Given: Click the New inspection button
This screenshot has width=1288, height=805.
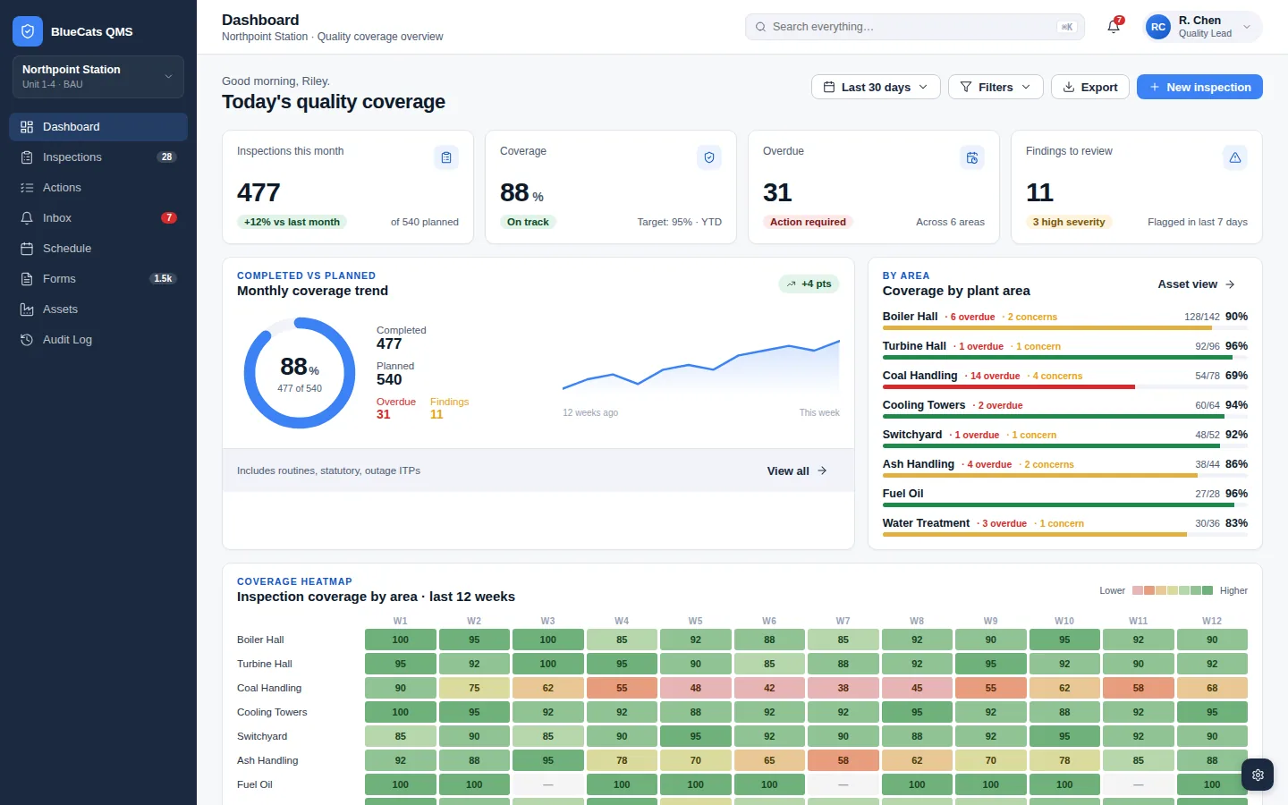Looking at the screenshot, I should pyautogui.click(x=1199, y=87).
